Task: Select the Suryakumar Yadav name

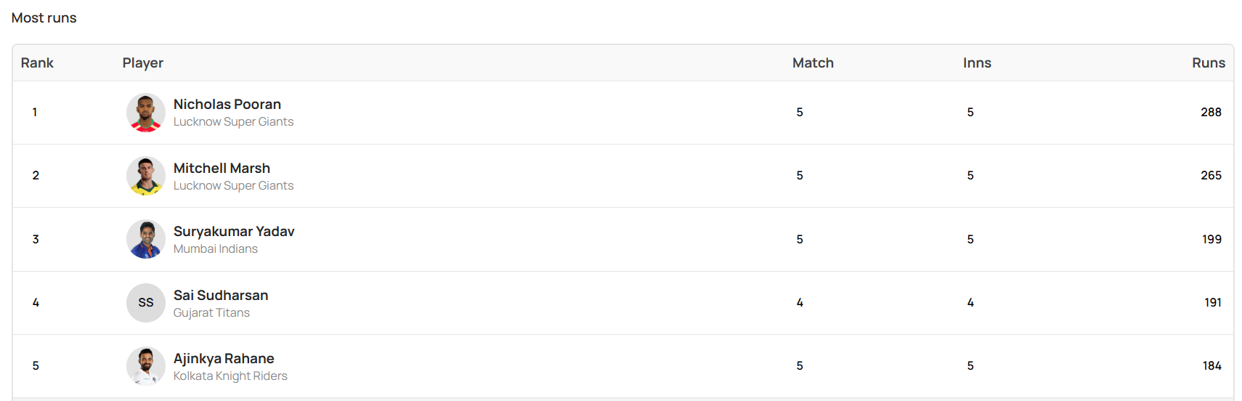Action: click(234, 231)
